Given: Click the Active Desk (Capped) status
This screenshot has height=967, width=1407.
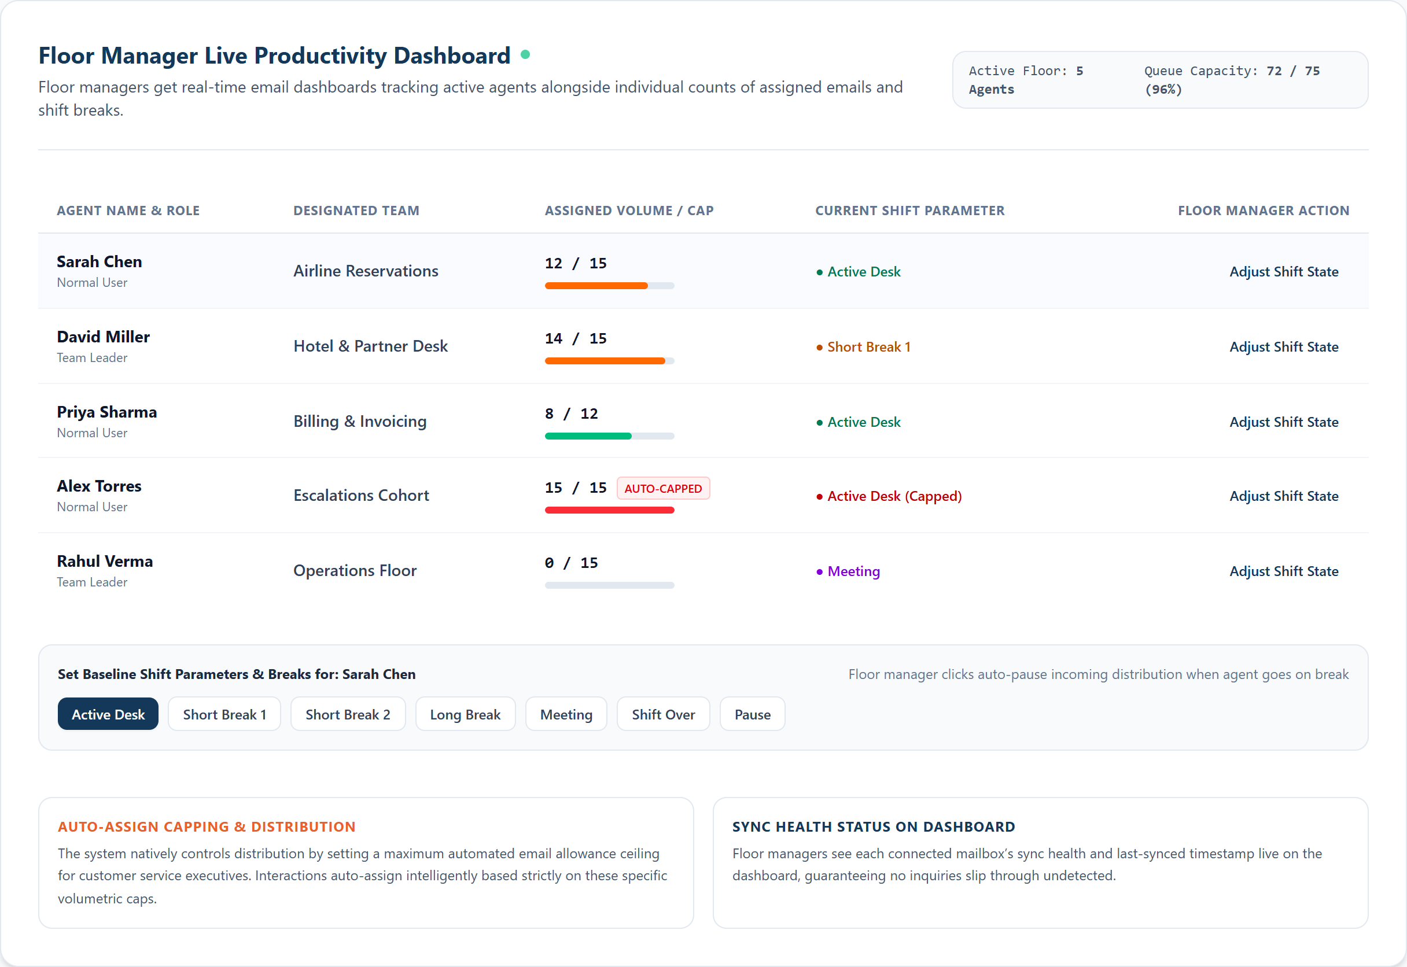Looking at the screenshot, I should point(889,496).
